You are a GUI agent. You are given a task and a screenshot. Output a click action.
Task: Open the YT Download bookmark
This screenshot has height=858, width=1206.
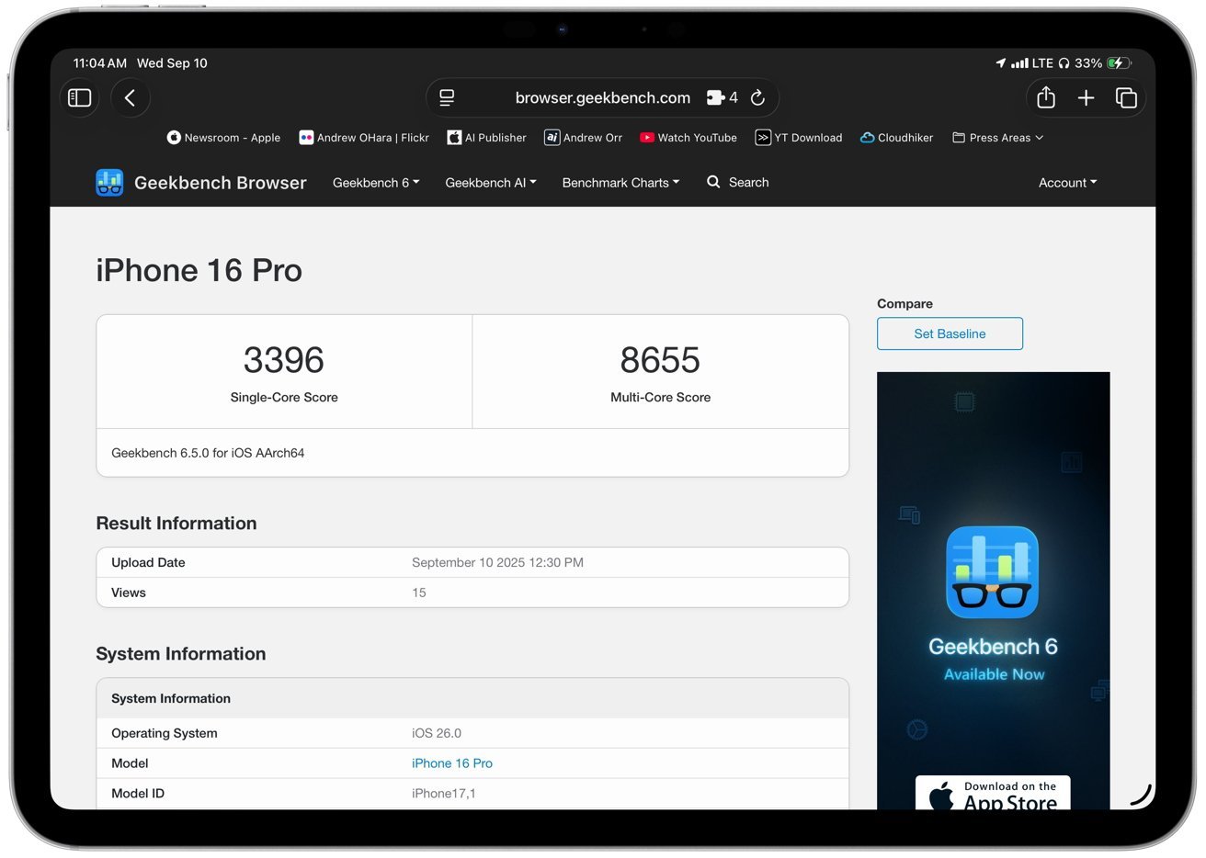[x=798, y=138]
